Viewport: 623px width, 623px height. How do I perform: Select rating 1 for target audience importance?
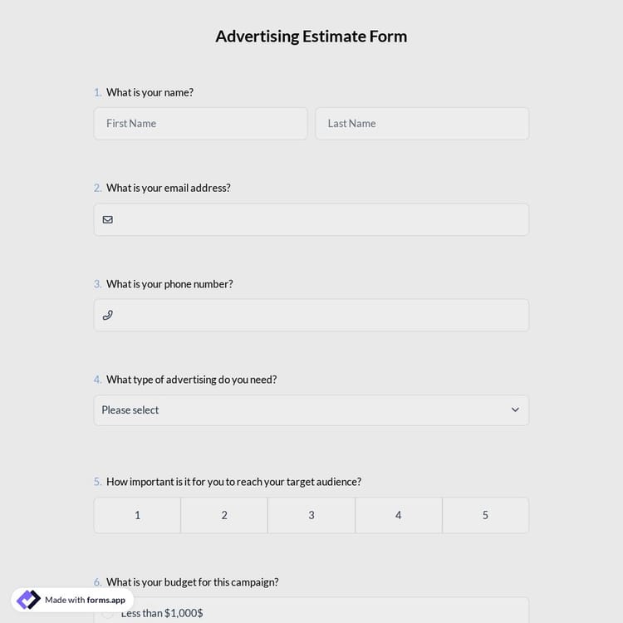click(137, 515)
